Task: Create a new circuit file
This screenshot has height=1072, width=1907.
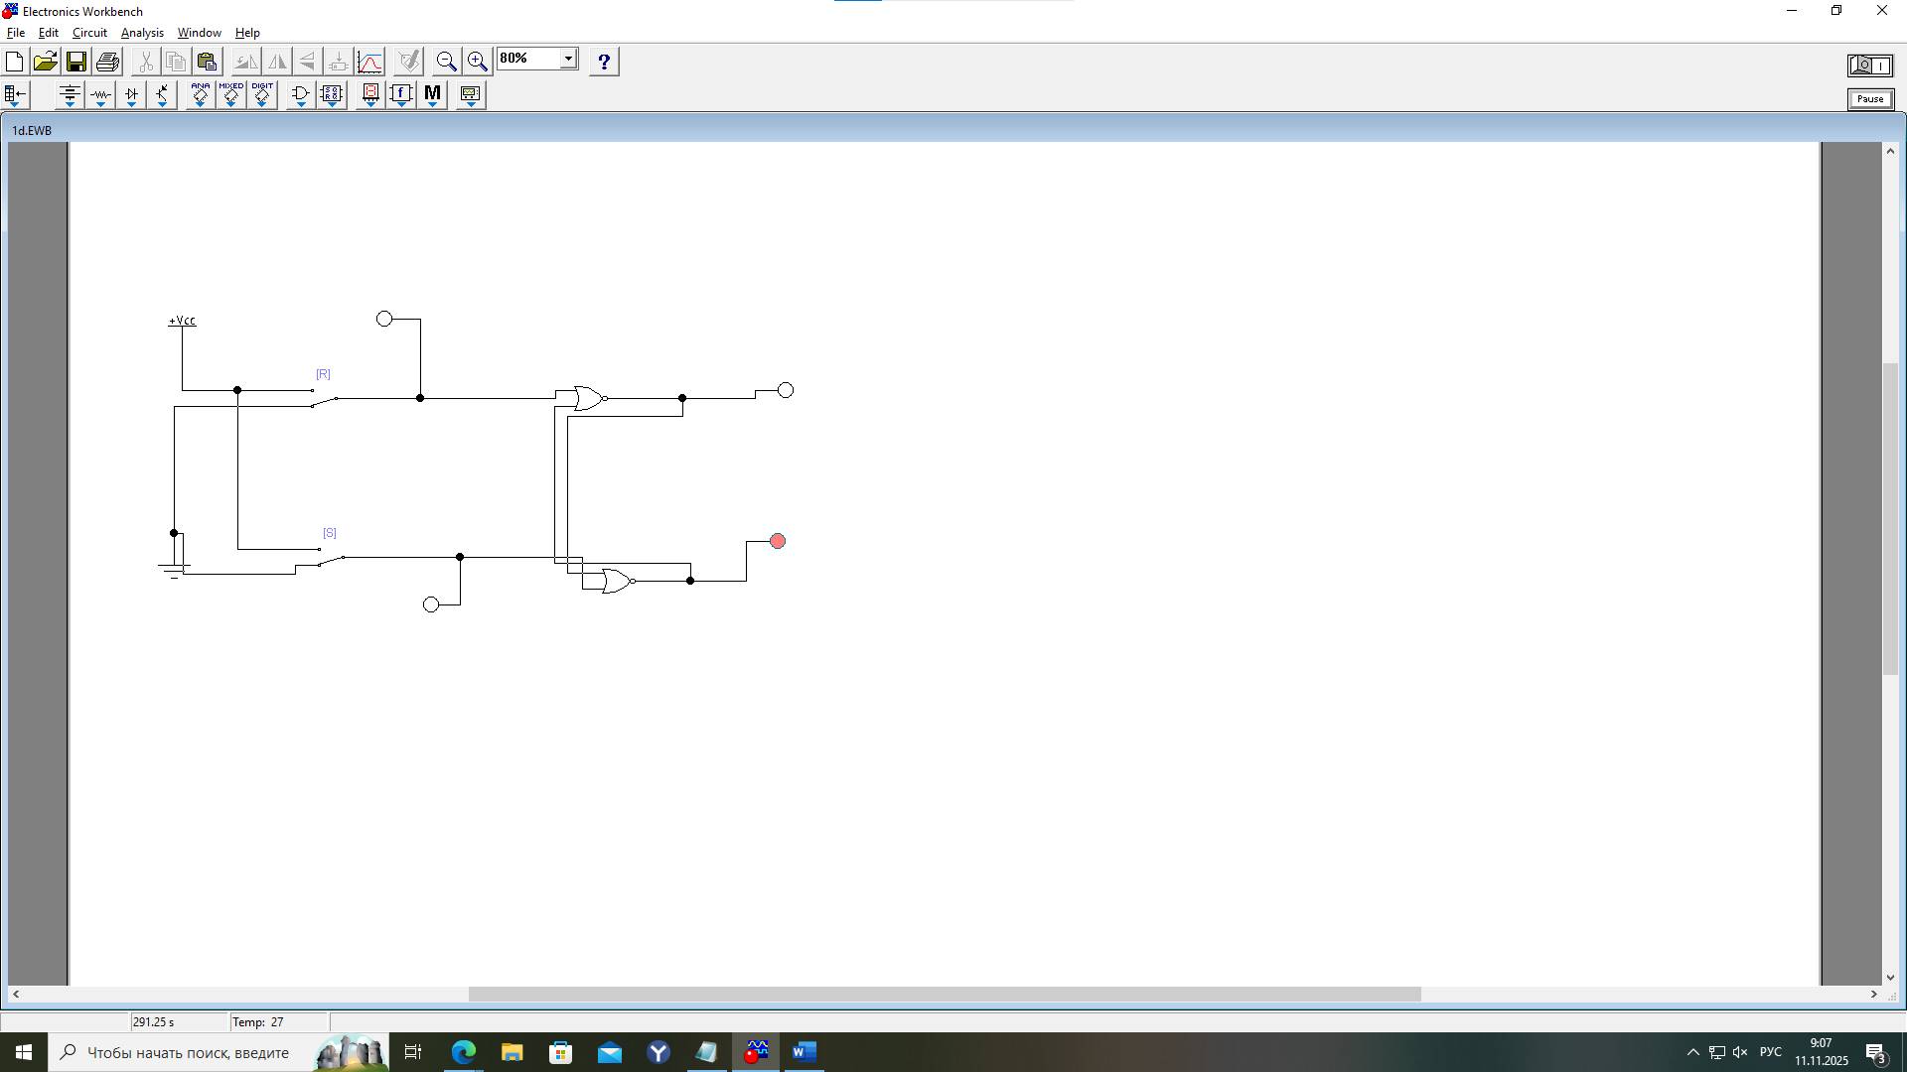Action: tap(15, 62)
